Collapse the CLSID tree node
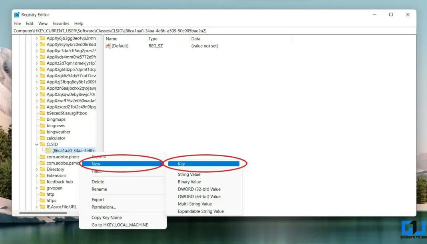Viewport: 427px width, 244px height. pos(37,144)
